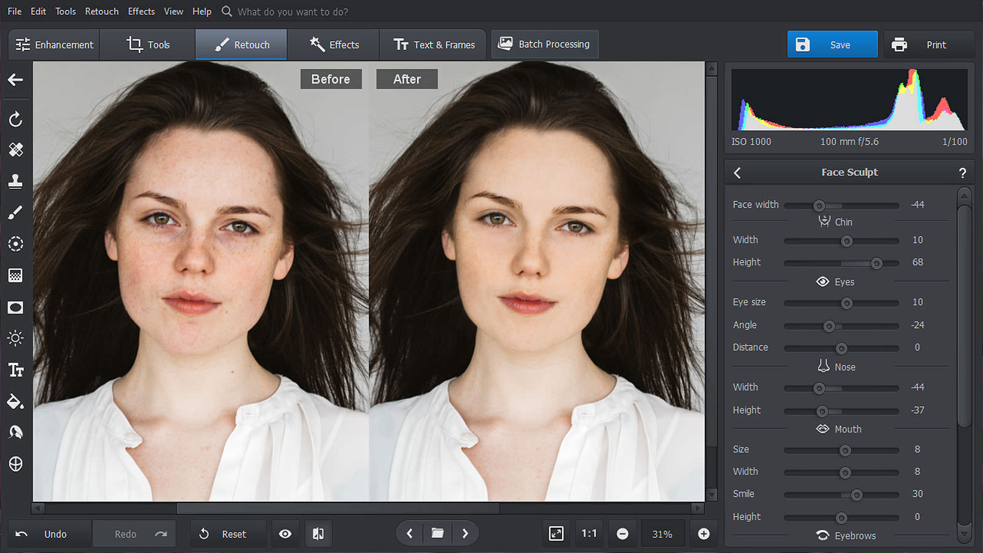Open the graduated filter tool

pos(15,275)
